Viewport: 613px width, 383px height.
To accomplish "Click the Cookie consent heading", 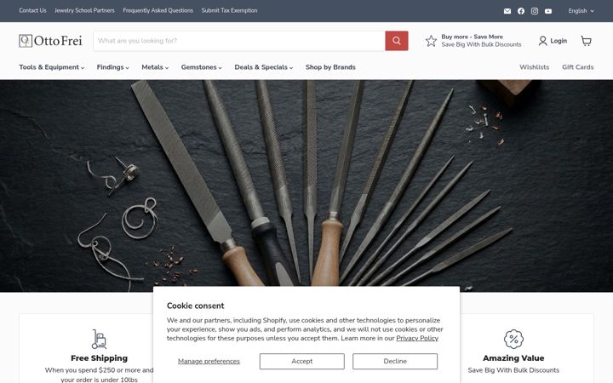I will coord(196,306).
